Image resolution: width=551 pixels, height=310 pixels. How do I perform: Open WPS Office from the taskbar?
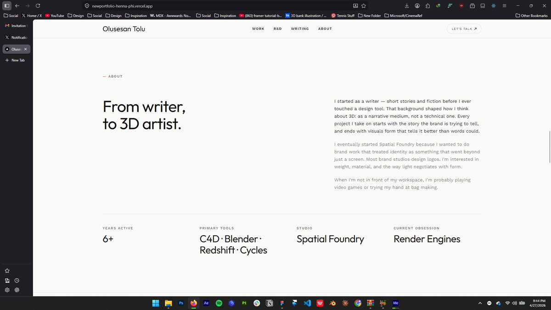320,303
